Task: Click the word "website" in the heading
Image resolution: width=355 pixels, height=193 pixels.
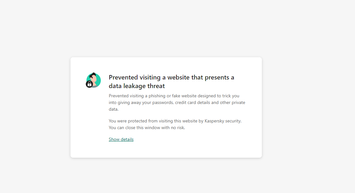Action: [x=179, y=77]
